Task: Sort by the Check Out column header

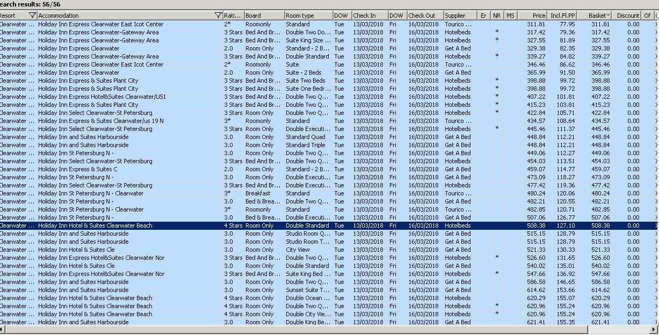Action: 425,16
